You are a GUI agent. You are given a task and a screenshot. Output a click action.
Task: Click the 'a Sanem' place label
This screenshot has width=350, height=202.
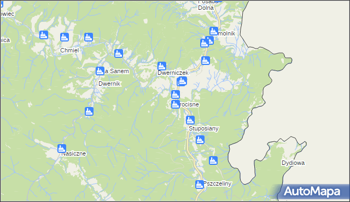pyautogui.click(x=116, y=72)
